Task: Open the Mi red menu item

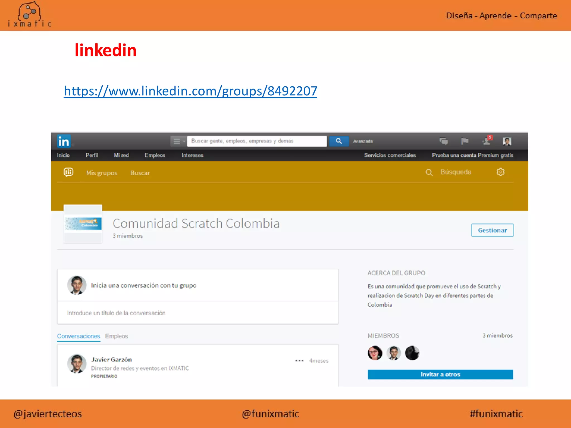Action: click(x=121, y=155)
